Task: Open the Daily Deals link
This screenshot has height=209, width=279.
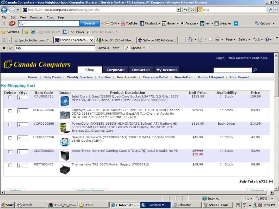Action: click(x=52, y=77)
